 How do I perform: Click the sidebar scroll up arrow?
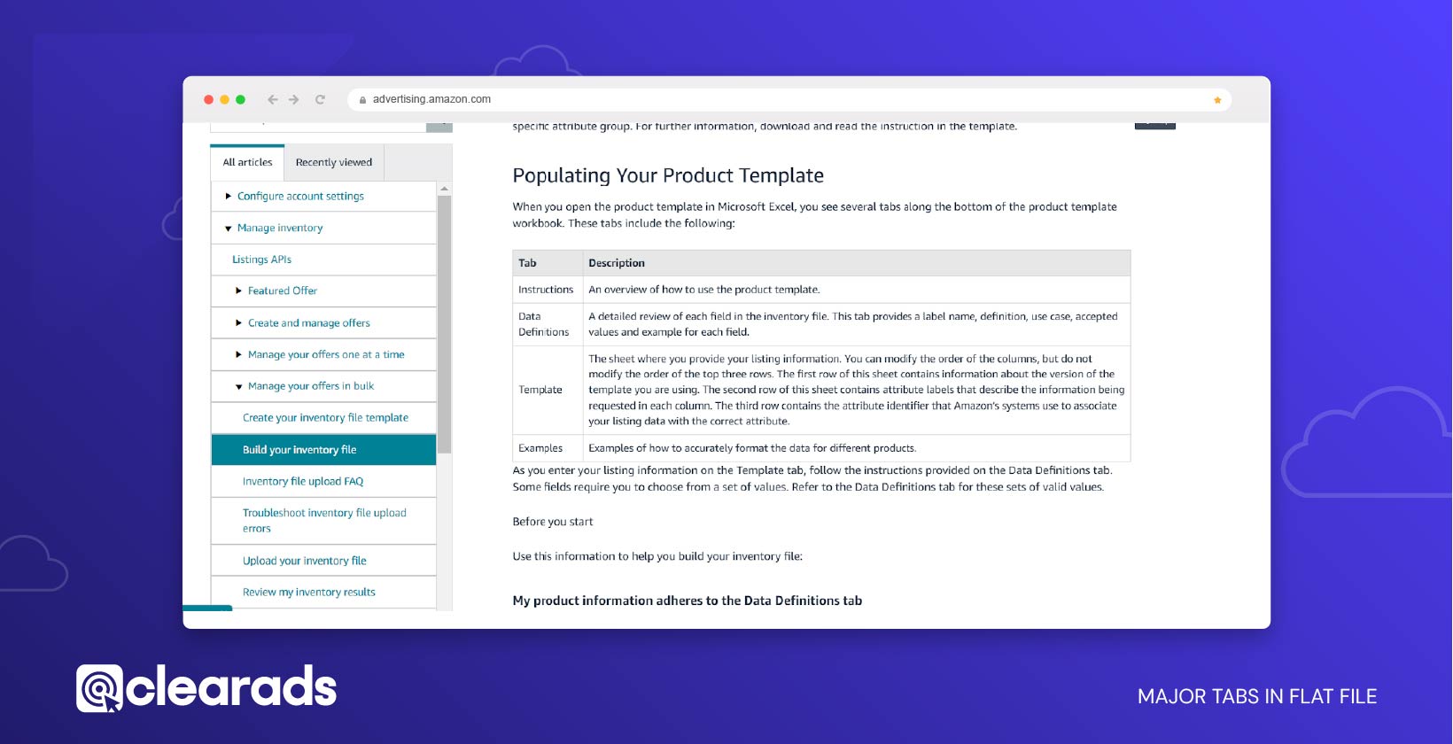click(x=445, y=189)
